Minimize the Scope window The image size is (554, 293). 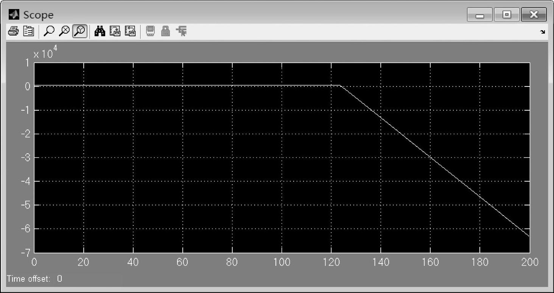pos(480,15)
